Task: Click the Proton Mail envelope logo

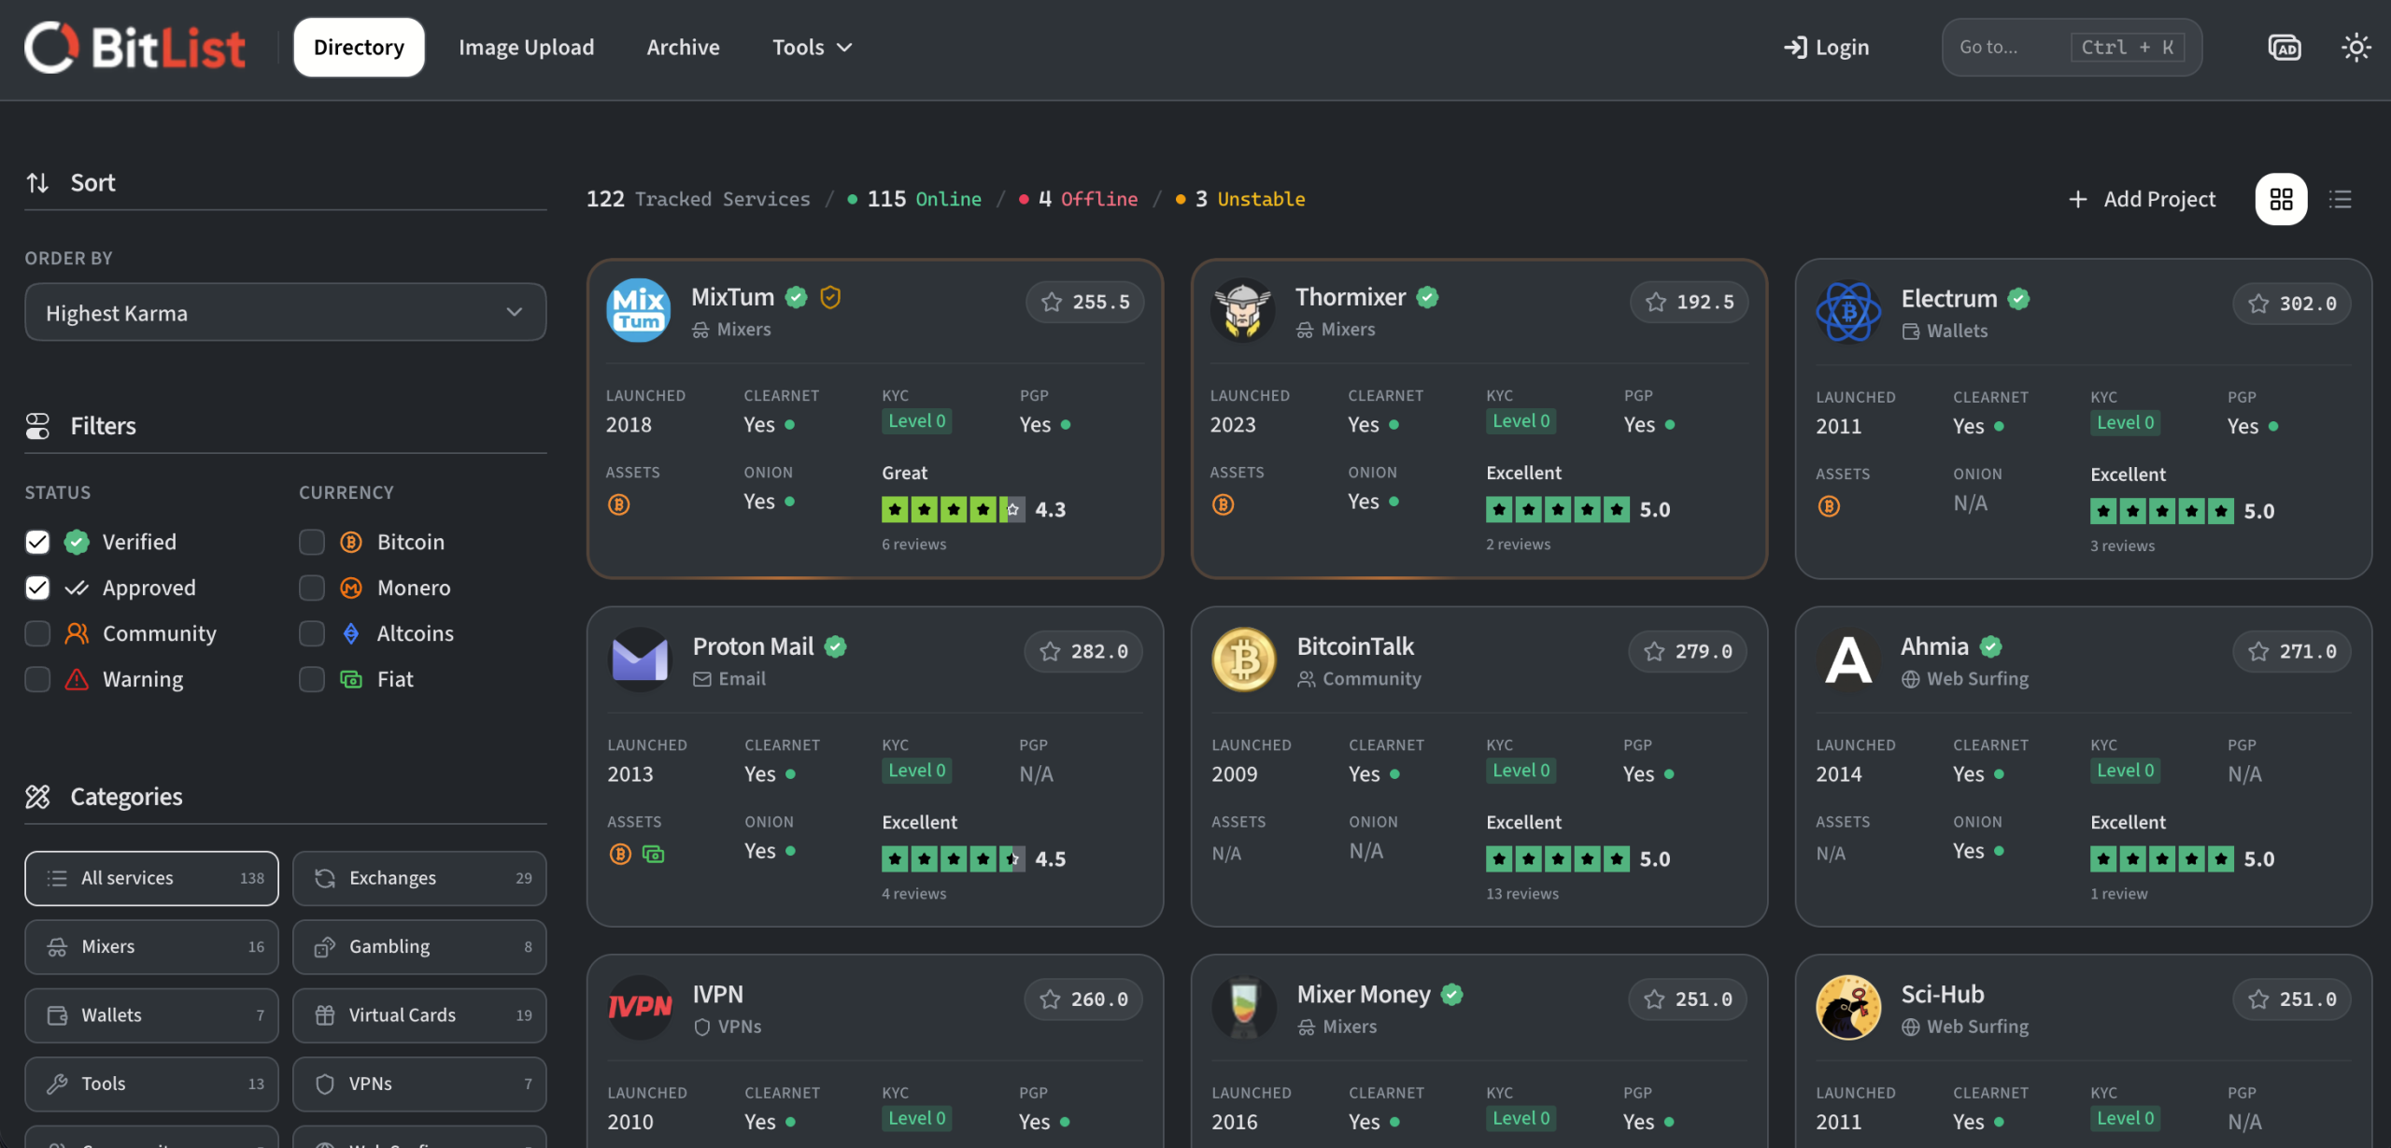Action: coord(640,659)
